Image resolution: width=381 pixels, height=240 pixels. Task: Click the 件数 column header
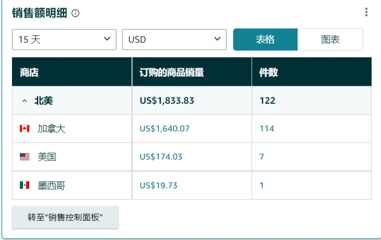point(312,72)
